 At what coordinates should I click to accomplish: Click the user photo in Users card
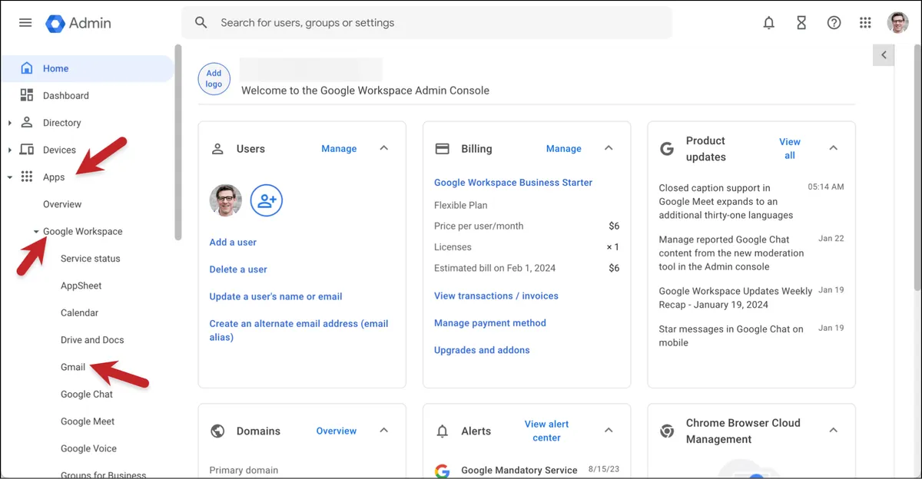point(226,201)
